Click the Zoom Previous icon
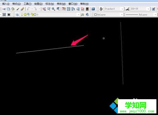The width and height of the screenshot is (158, 115). point(58,9)
